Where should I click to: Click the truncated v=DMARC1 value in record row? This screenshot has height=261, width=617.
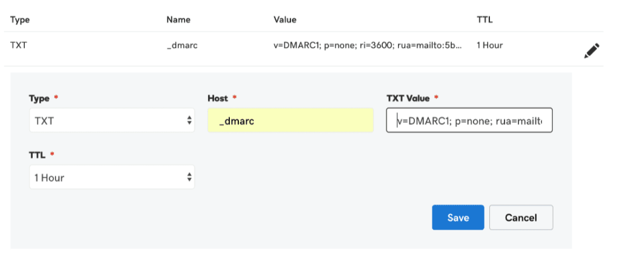[368, 45]
